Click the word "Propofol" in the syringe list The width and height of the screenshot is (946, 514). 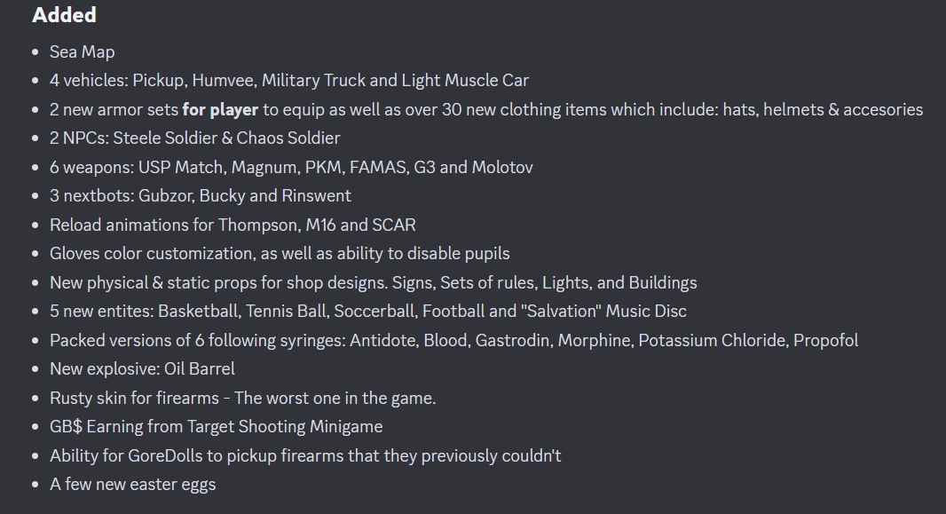point(825,341)
